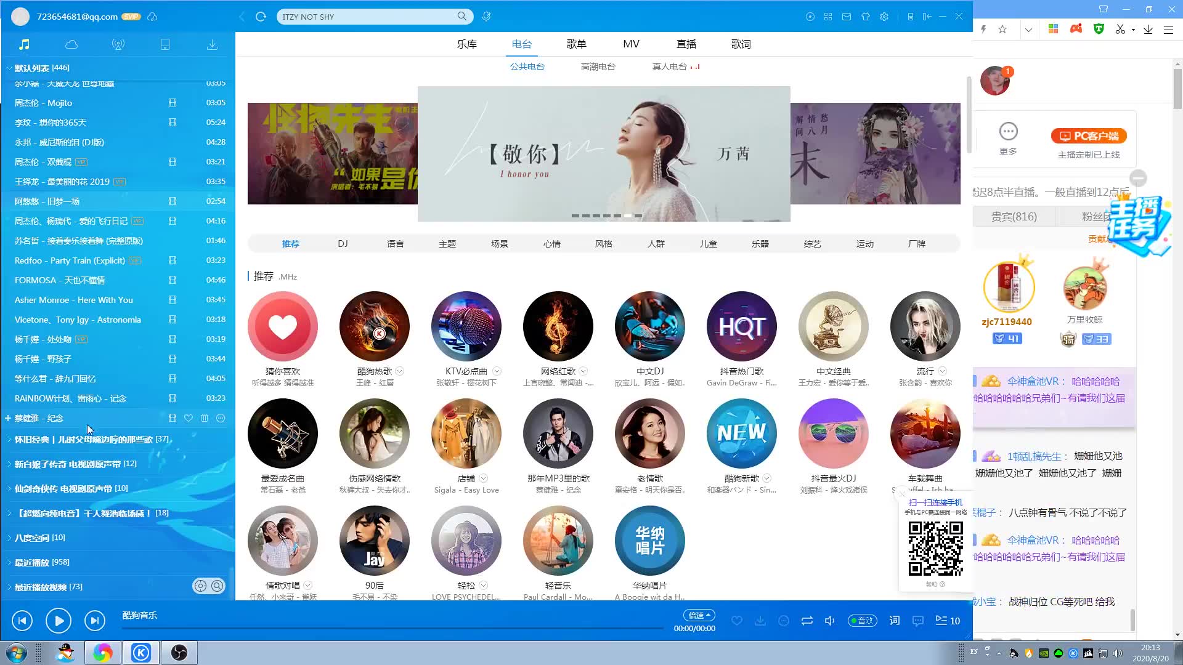Switch to mini mode icon
This screenshot has width=1183, height=665.
click(x=910, y=17)
